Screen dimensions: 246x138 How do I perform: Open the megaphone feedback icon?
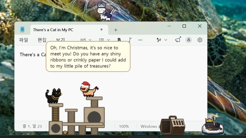click(x=178, y=40)
